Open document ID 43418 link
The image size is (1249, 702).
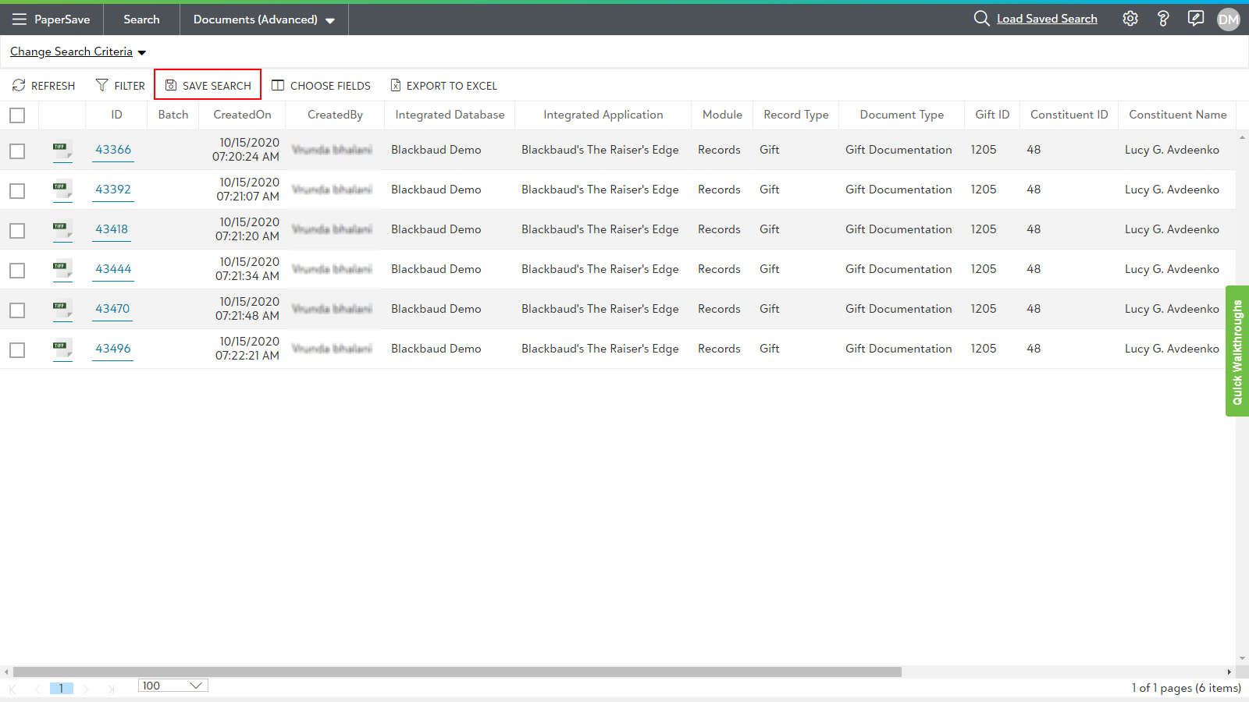[112, 229]
